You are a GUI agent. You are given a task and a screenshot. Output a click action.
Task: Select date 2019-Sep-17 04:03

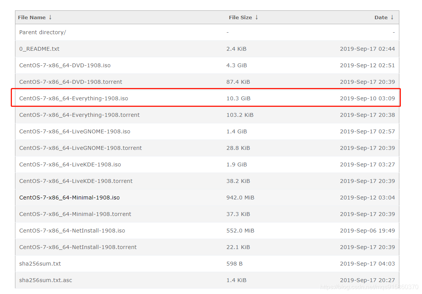point(367,264)
